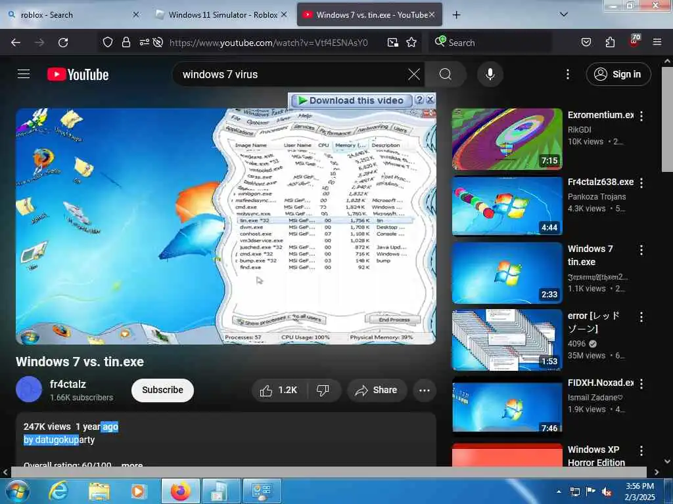Open options menu for FIDXH.Noxad.exe video
The height and width of the screenshot is (504, 673).
coord(641,383)
